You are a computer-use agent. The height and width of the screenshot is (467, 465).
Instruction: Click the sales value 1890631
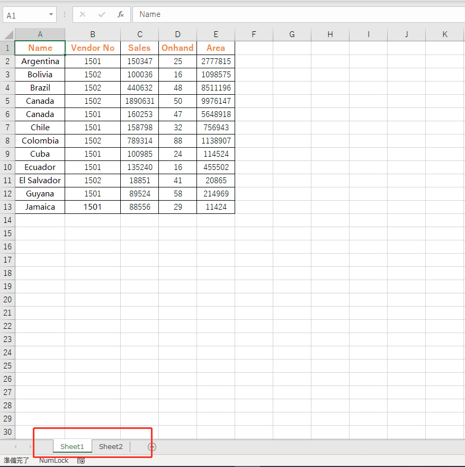pos(140,101)
